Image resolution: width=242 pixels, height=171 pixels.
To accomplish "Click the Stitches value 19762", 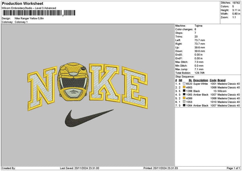I will click(x=236, y=3).
